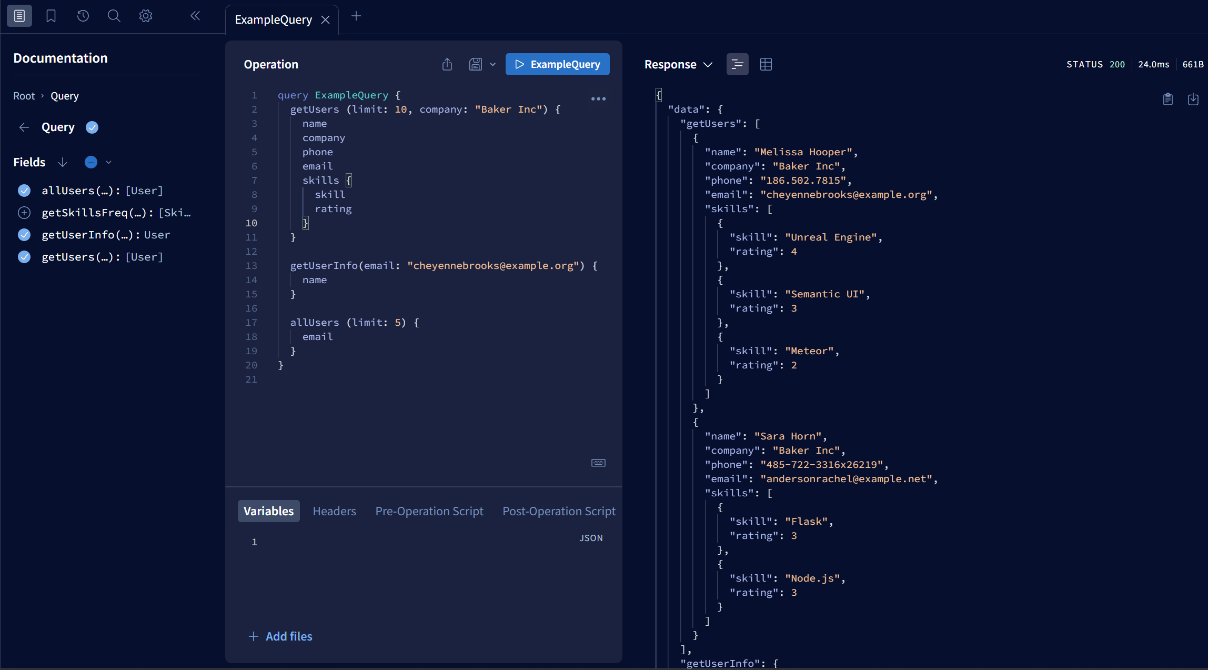Download the response icon
This screenshot has width=1208, height=670.
click(x=1193, y=99)
